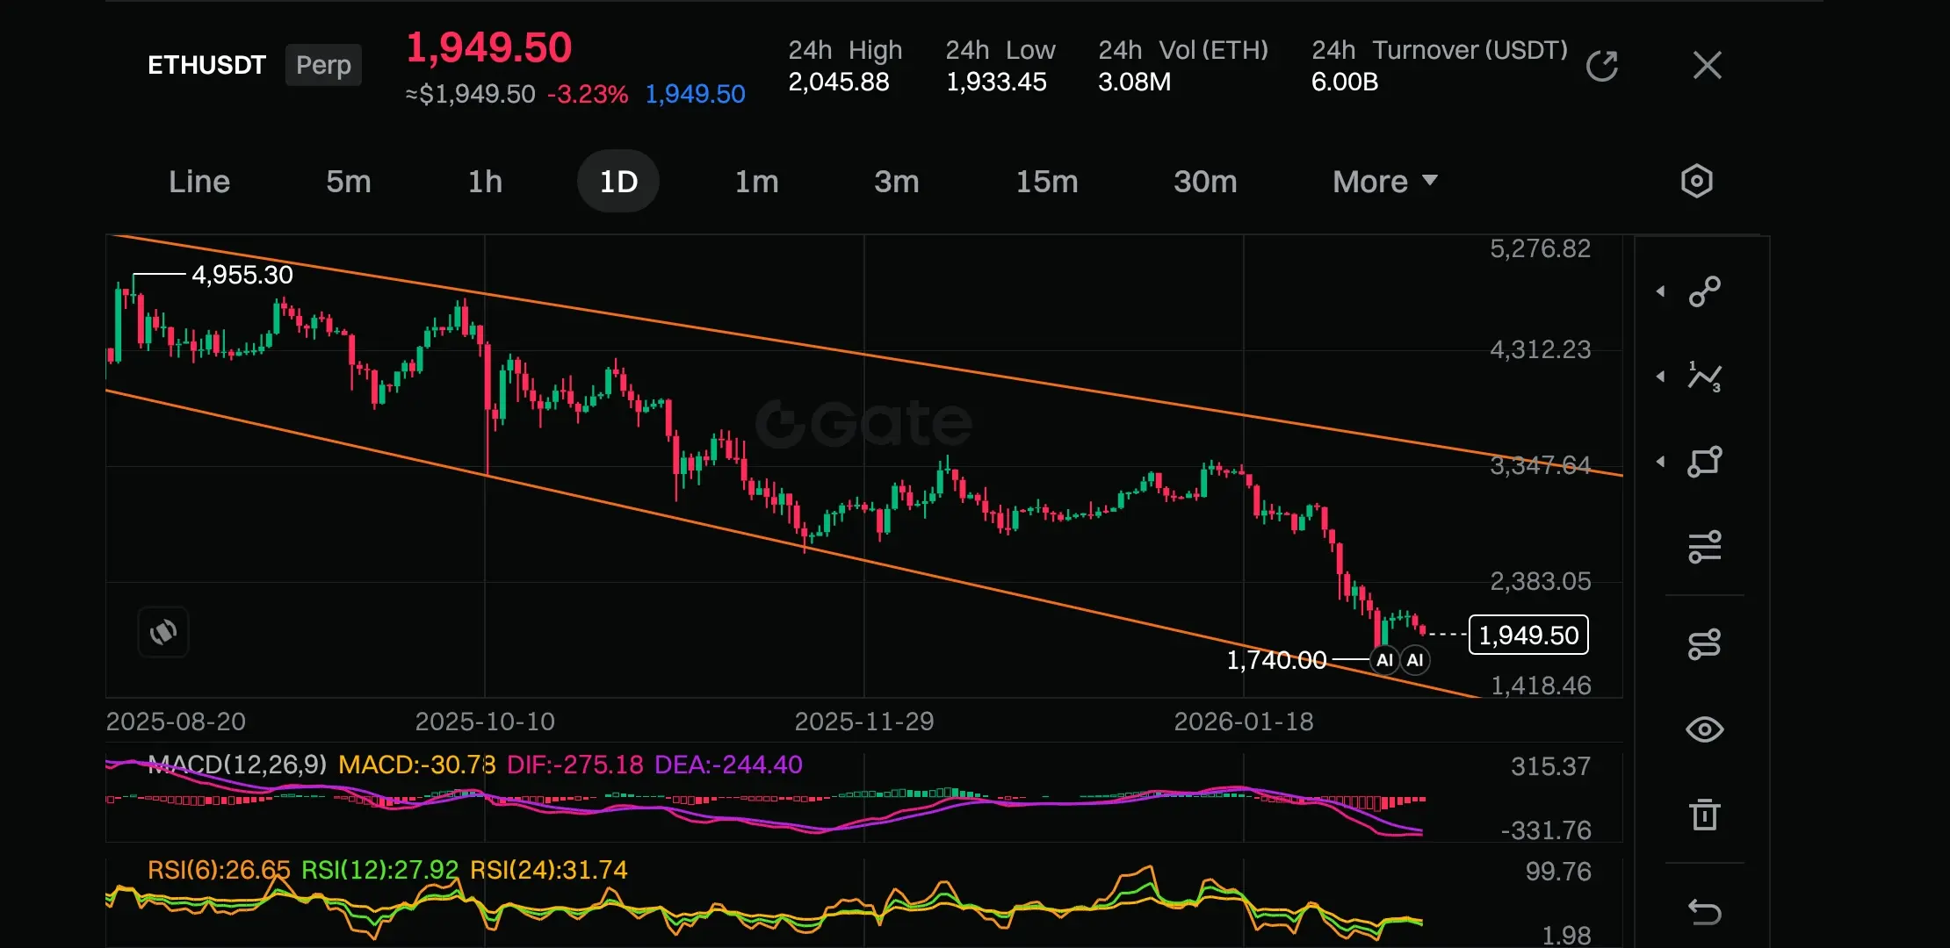Click the MACD(12,26,9) indicator label
The height and width of the screenshot is (948, 1950).
(237, 765)
